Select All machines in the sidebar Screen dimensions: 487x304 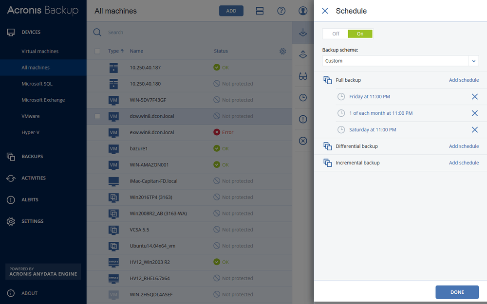pyautogui.click(x=43, y=67)
